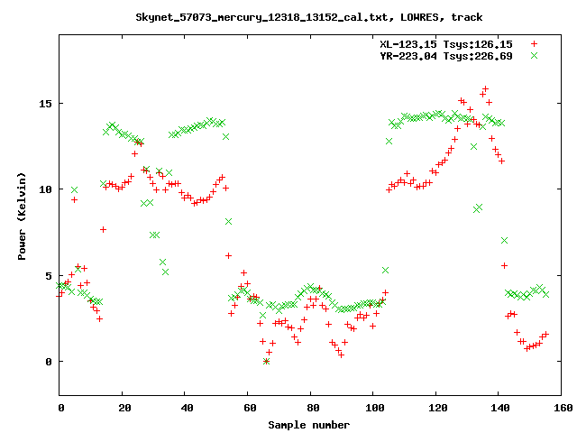Viewport: 577px width, 433px height.
Task: Click y-axis tick label 10
Action: pyautogui.click(x=46, y=189)
